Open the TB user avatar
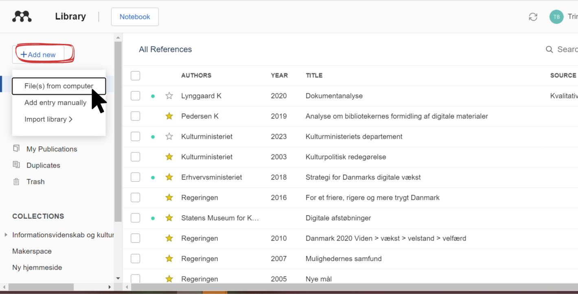Screen dimensions: 578x294 click(x=556, y=17)
